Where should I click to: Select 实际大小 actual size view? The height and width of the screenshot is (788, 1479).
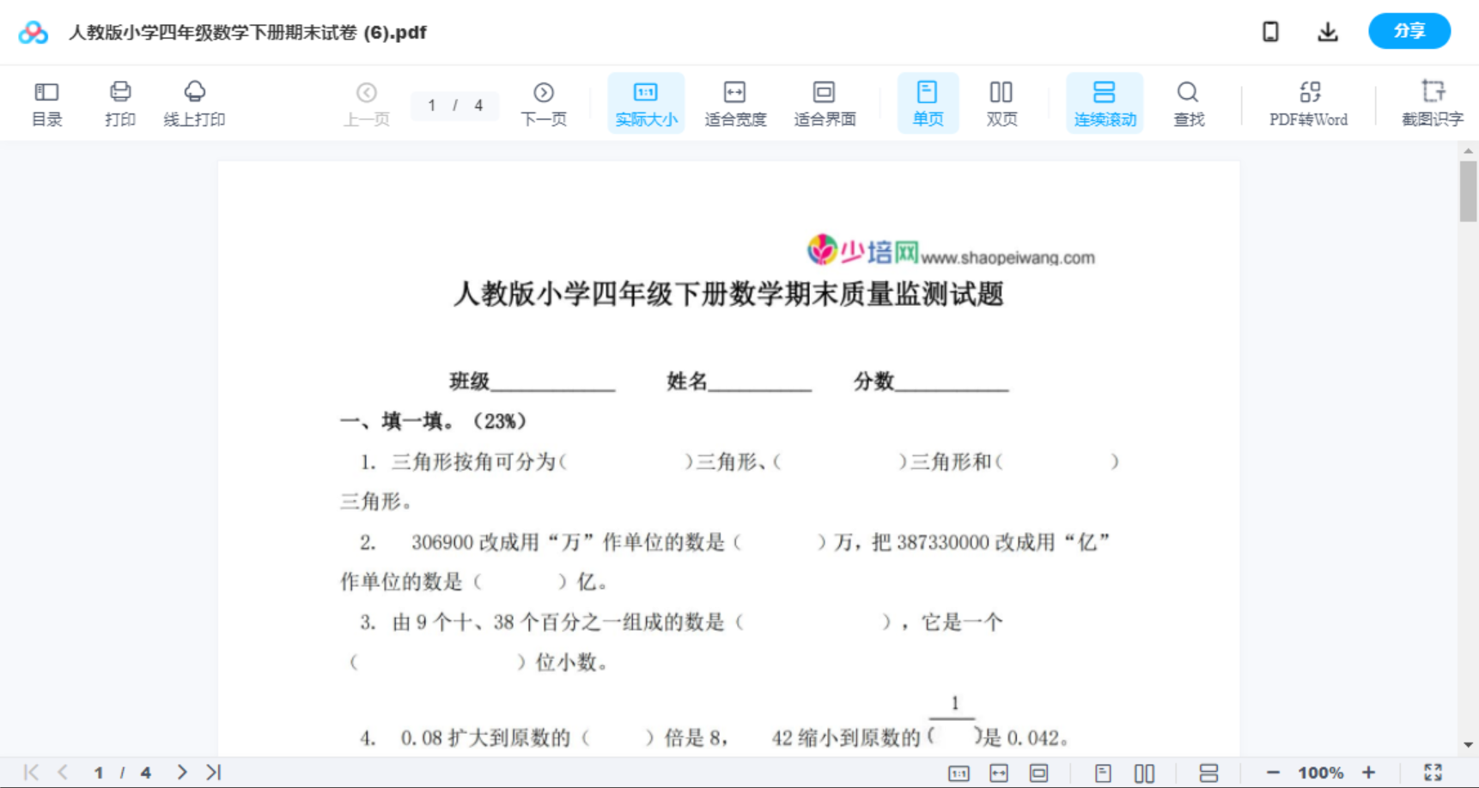pyautogui.click(x=645, y=102)
